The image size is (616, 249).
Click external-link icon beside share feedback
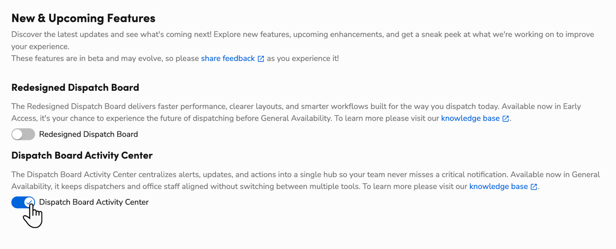coord(261,59)
